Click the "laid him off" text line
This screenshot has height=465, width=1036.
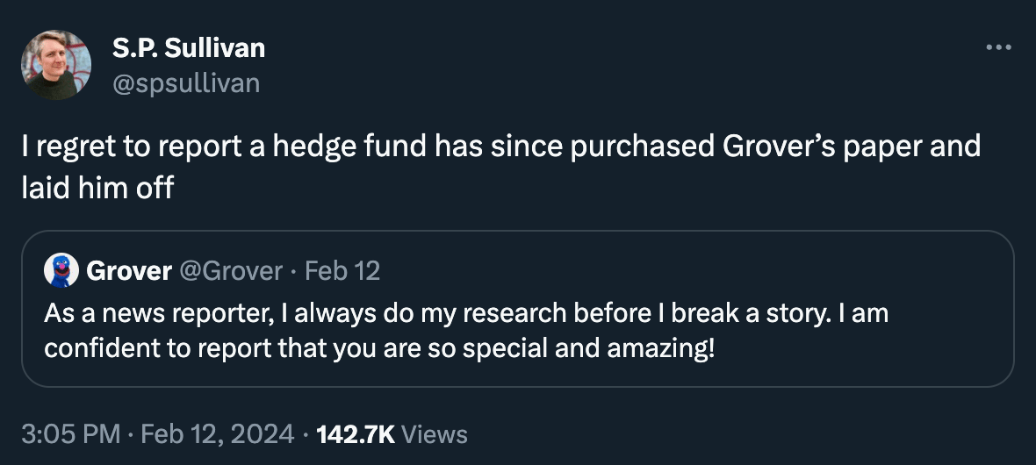(x=98, y=187)
